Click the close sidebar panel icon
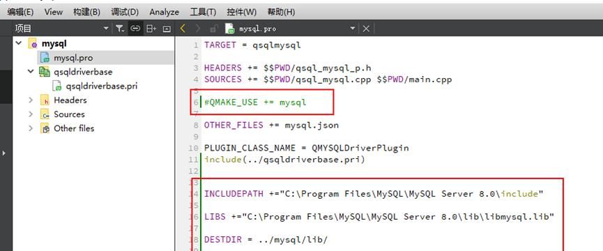Viewport: 603px width, 251px height. [x=167, y=29]
